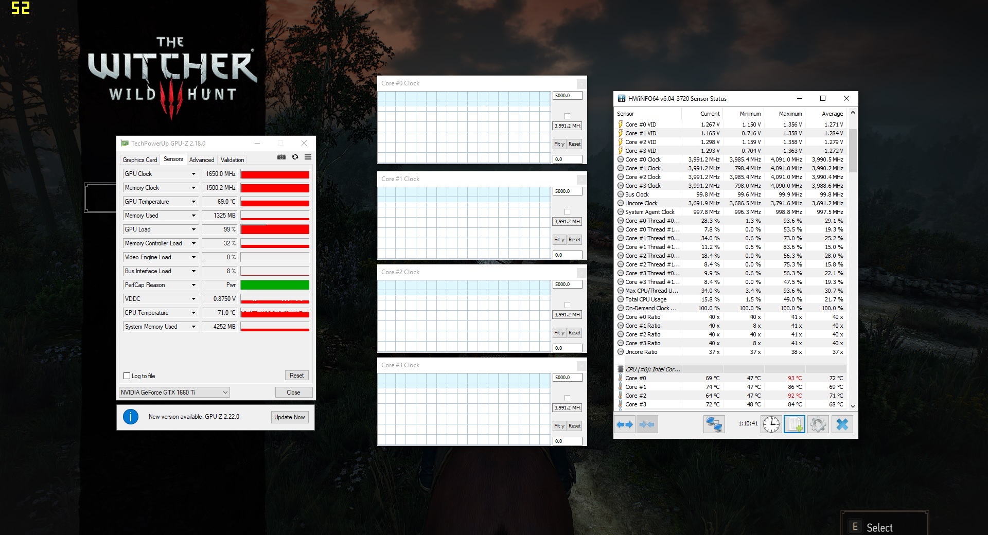Reset HWiNFO timer with the clock icon
The height and width of the screenshot is (535, 988).
tap(771, 424)
